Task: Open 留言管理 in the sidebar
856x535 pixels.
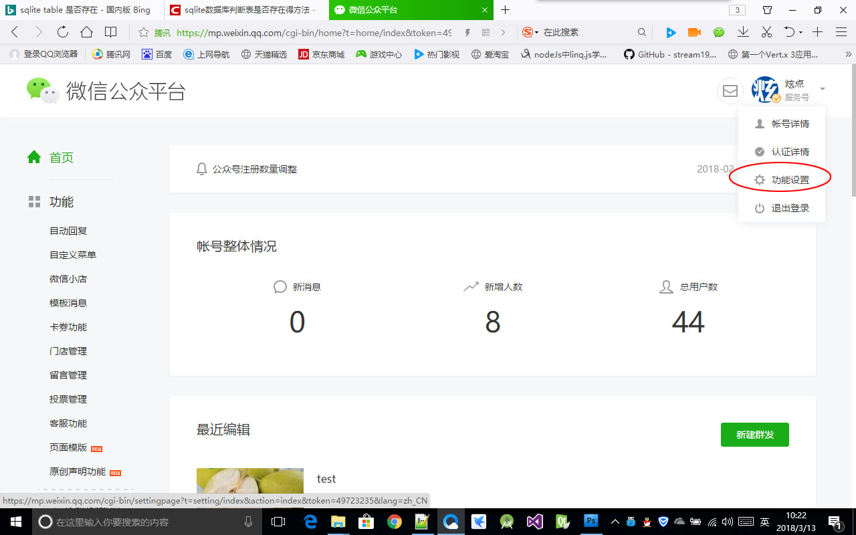Action: pyautogui.click(x=68, y=375)
